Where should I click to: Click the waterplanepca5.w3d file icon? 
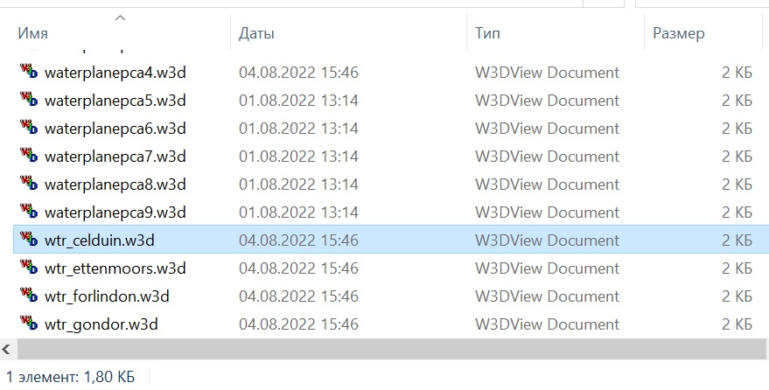[x=29, y=99]
